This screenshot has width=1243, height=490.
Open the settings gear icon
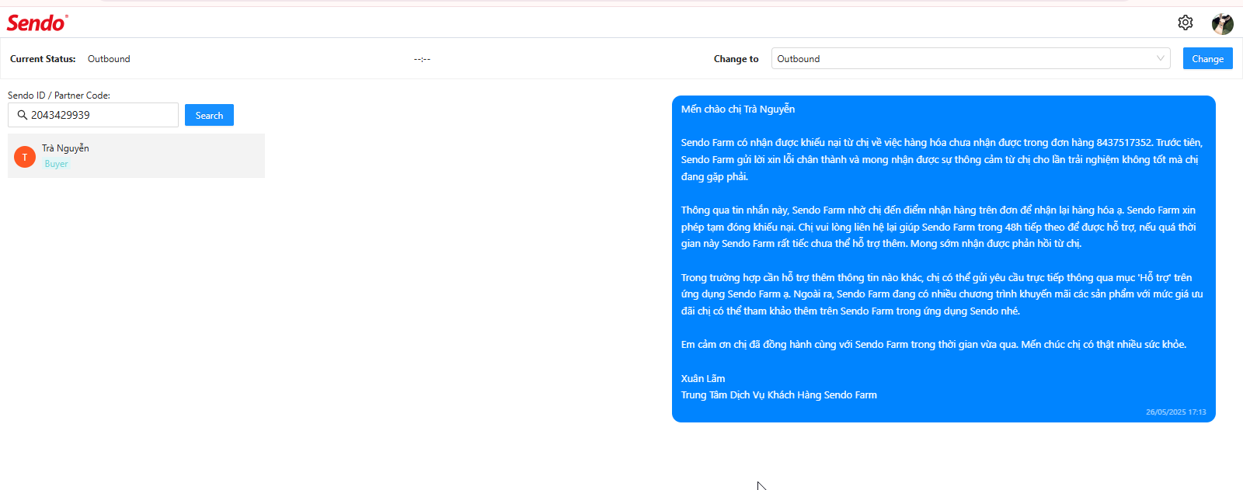(1185, 23)
